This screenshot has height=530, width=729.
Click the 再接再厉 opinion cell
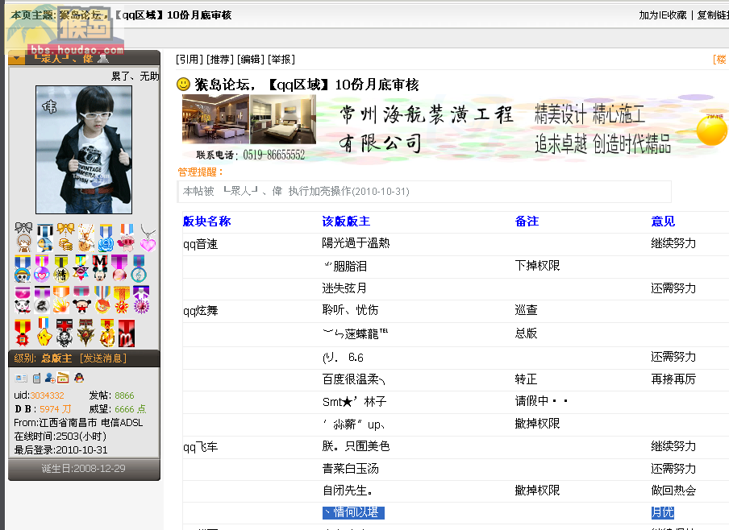(673, 379)
